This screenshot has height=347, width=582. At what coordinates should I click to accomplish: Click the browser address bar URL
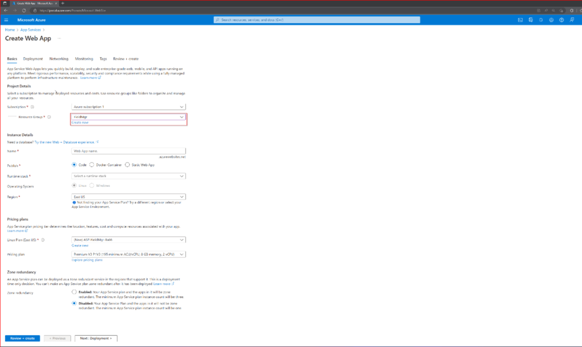click(x=73, y=10)
